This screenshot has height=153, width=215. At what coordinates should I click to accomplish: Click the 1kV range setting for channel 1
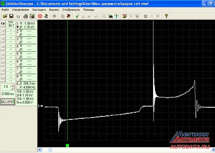tap(11, 22)
